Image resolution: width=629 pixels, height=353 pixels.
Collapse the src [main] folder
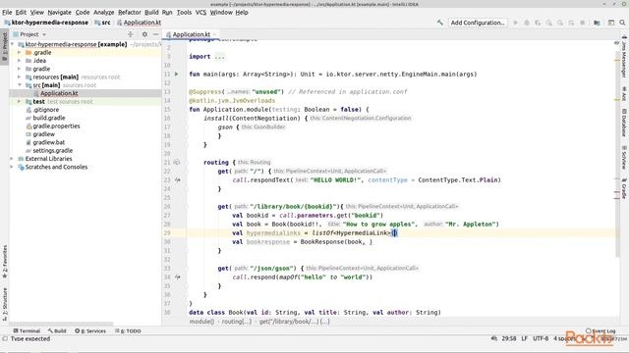point(19,85)
